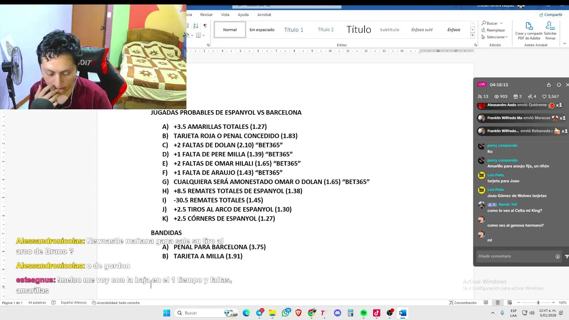Image resolution: width=569 pixels, height=320 pixels.
Task: Toggle the paragraph marks pilcrow icon
Action: point(205,26)
